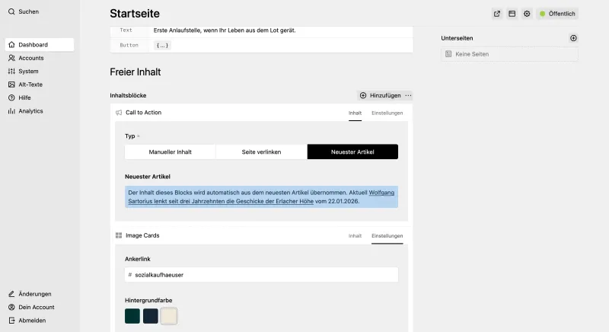Click the grid icon of Image Cards block
609x332 pixels.
pyautogui.click(x=119, y=236)
